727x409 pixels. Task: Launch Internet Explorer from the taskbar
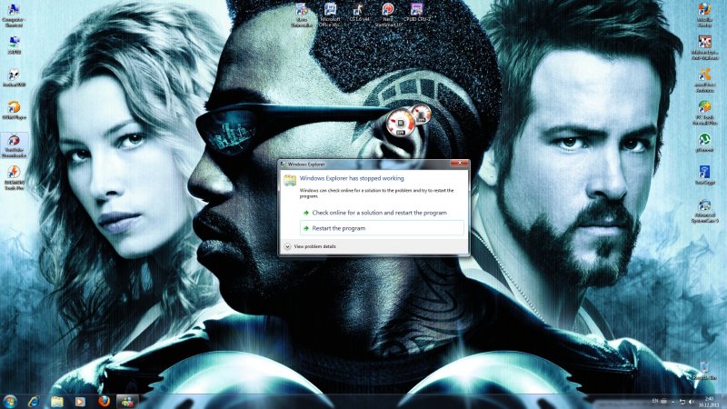click(x=34, y=401)
